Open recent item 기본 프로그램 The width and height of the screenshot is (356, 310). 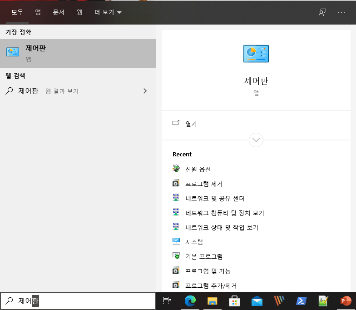(204, 256)
